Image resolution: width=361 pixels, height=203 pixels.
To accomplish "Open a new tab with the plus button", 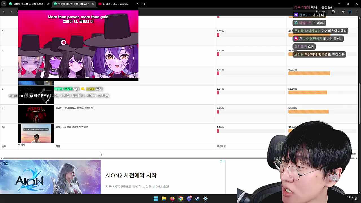I will point(144,4).
